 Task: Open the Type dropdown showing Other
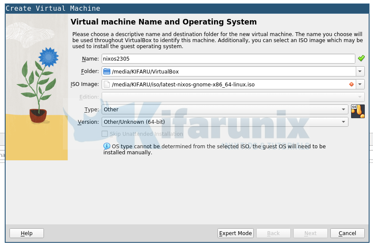pyautogui.click(x=225, y=110)
